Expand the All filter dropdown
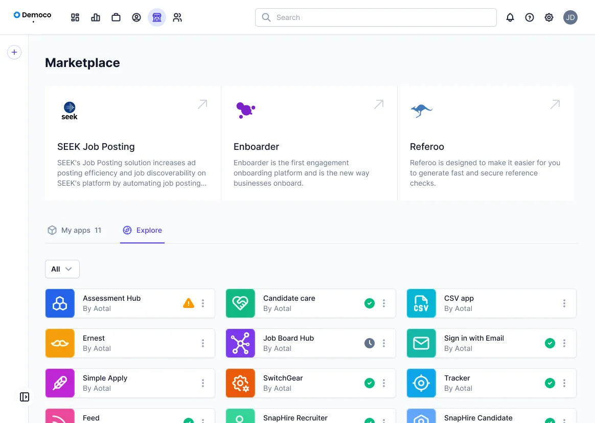The height and width of the screenshot is (423, 595). [x=62, y=269]
